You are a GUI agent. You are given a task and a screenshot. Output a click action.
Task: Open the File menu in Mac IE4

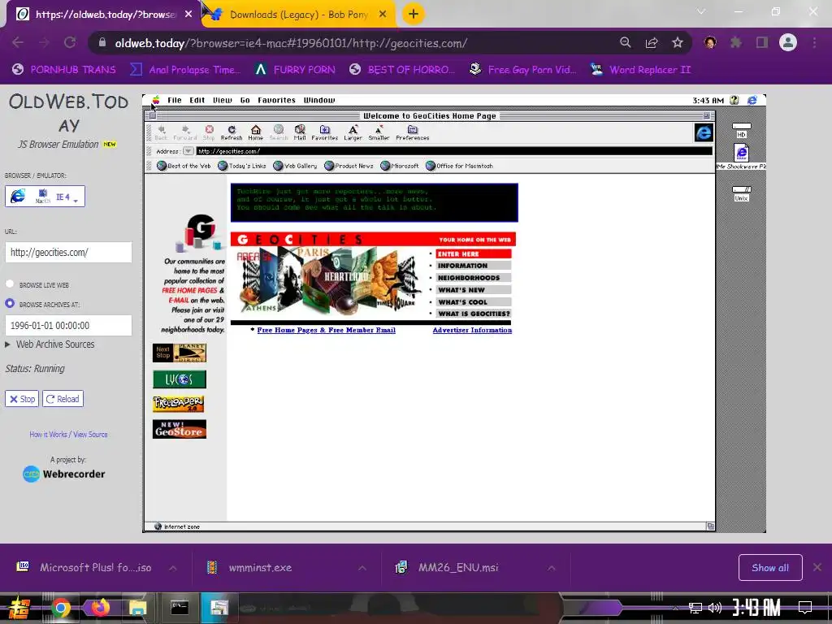click(x=175, y=100)
